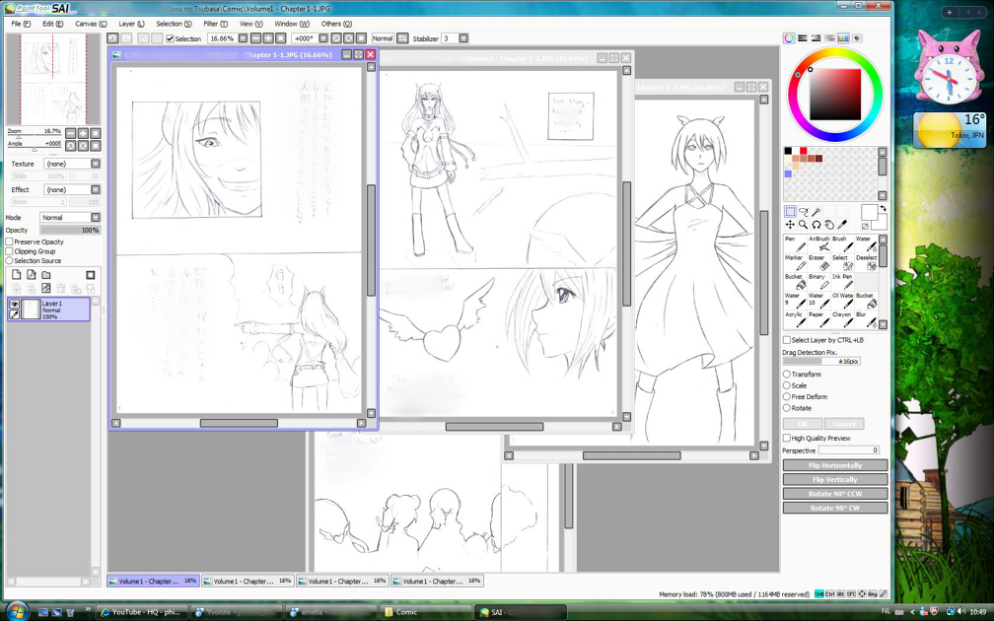
Task: Hide Layer1 using its eye icon
Action: [x=15, y=305]
